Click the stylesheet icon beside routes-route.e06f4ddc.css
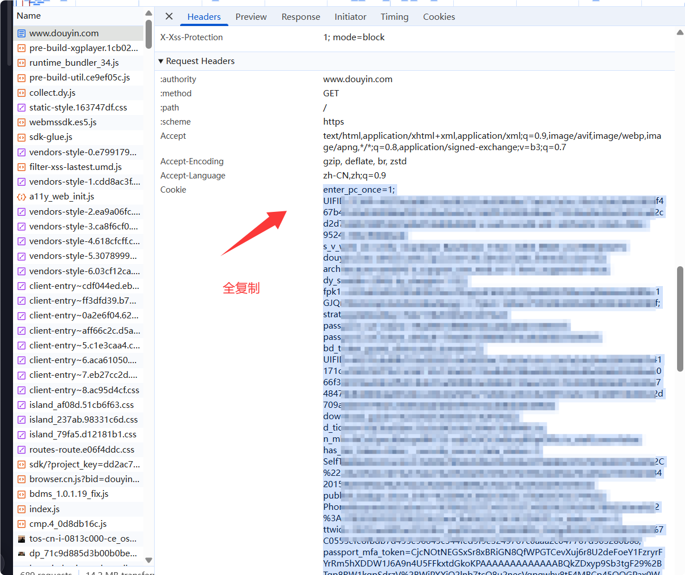 coord(22,450)
